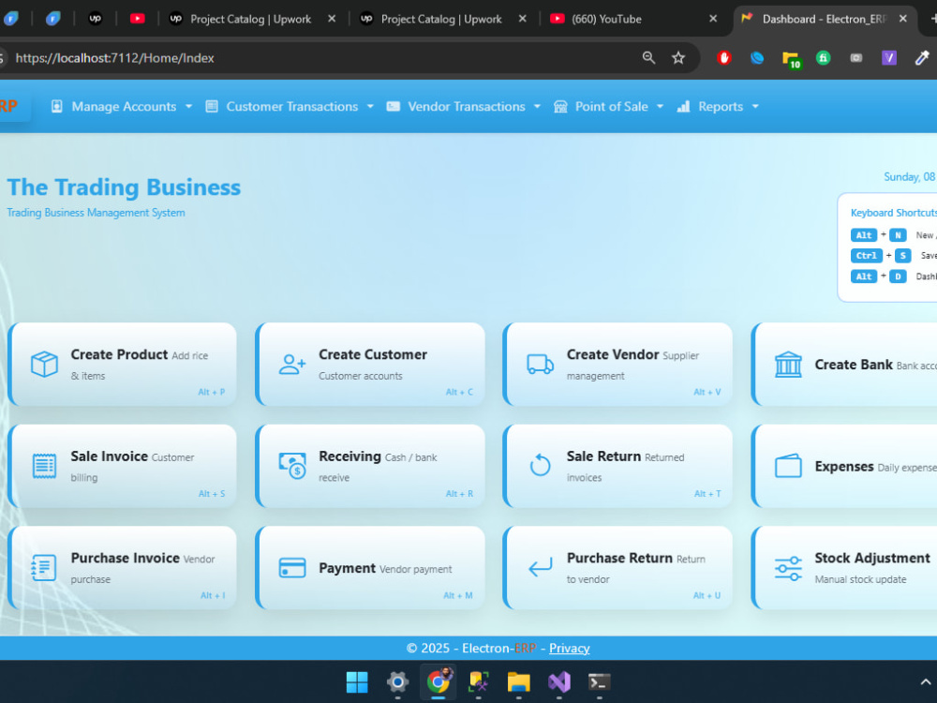Image resolution: width=937 pixels, height=703 pixels.
Task: Open the Sale Invoice card
Action: 123,466
